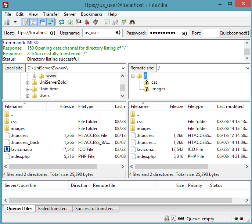Go to parent folder in remote file list
The image size is (252, 224).
click(138, 115)
